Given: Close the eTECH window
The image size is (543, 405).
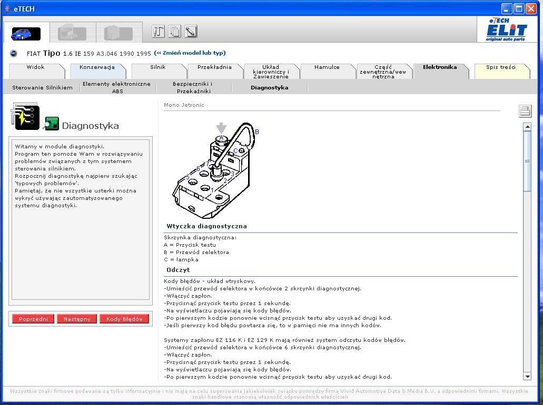Looking at the screenshot, I should coord(531,8).
